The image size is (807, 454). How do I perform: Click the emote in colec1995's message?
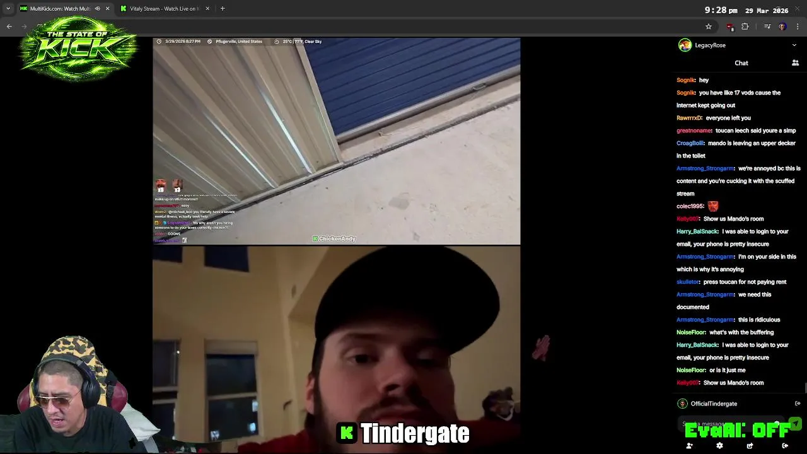coord(712,206)
